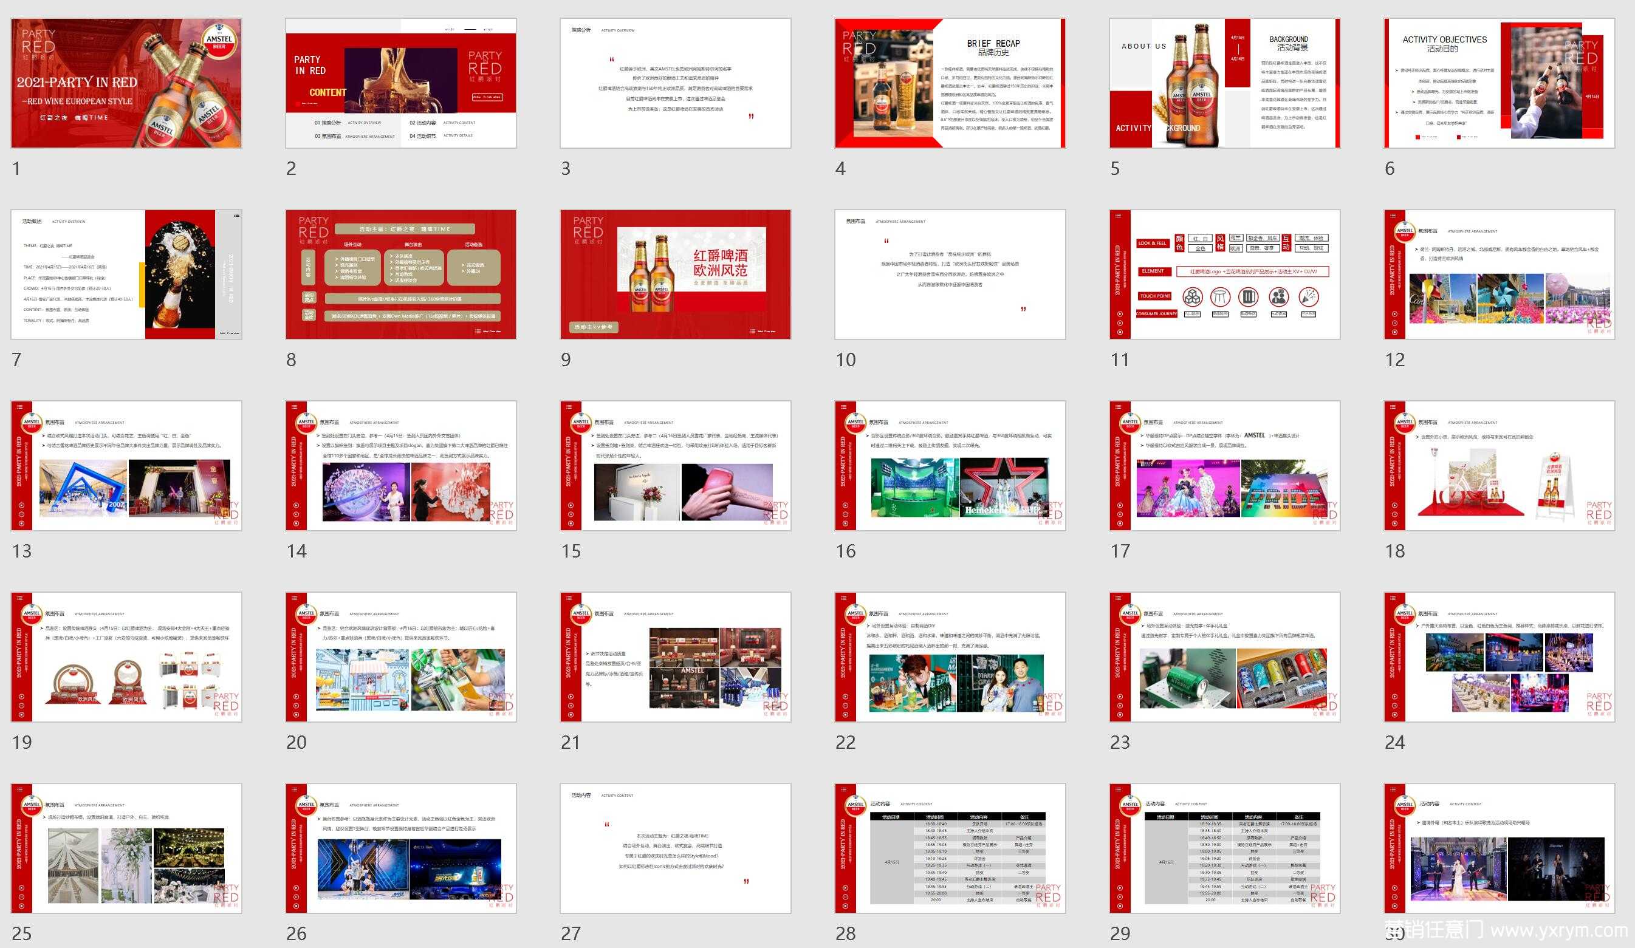Open slide 8 red activity overview table

(x=401, y=275)
